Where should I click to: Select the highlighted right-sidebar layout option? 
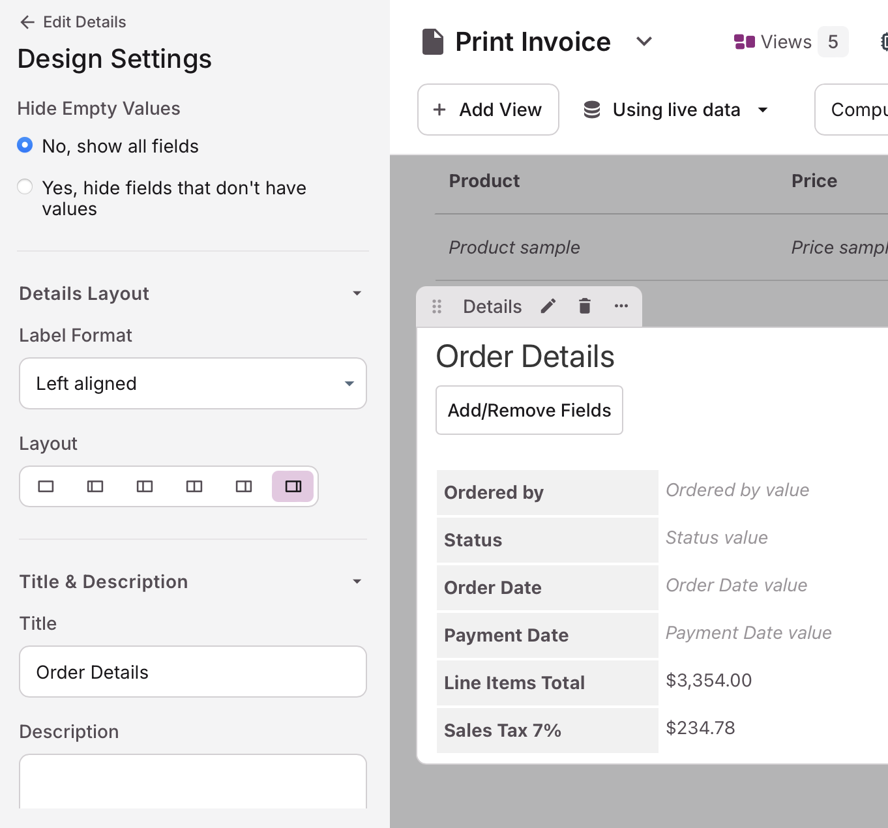tap(293, 486)
